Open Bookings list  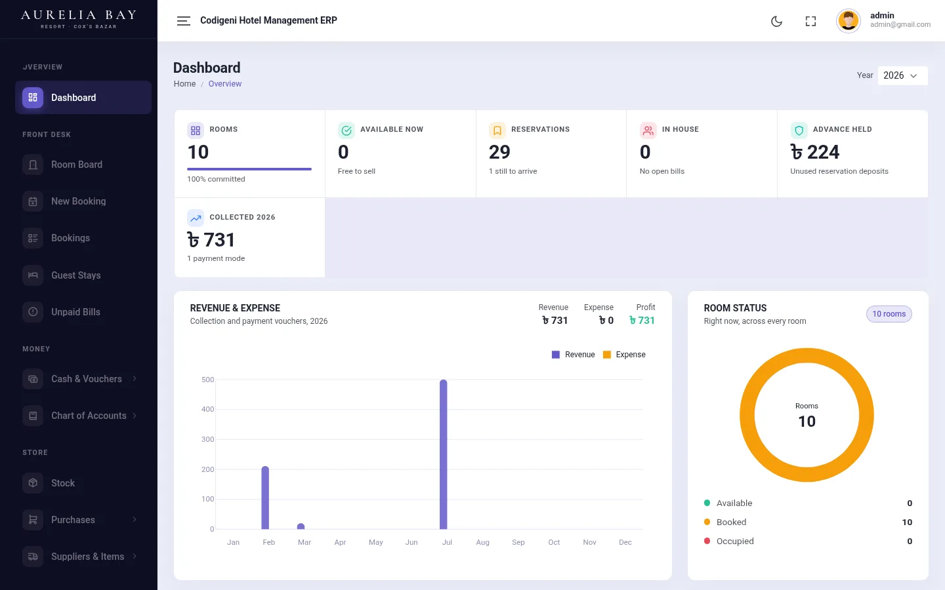[x=83, y=238]
